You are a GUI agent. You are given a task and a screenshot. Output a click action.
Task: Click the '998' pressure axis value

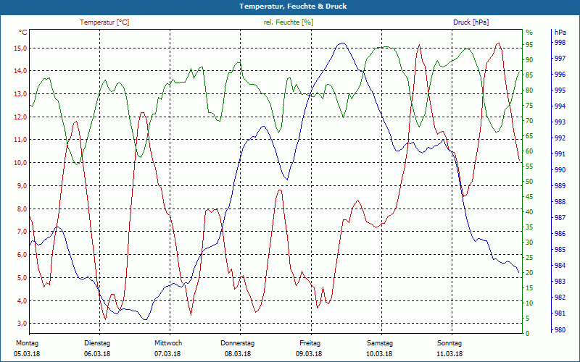[560, 43]
